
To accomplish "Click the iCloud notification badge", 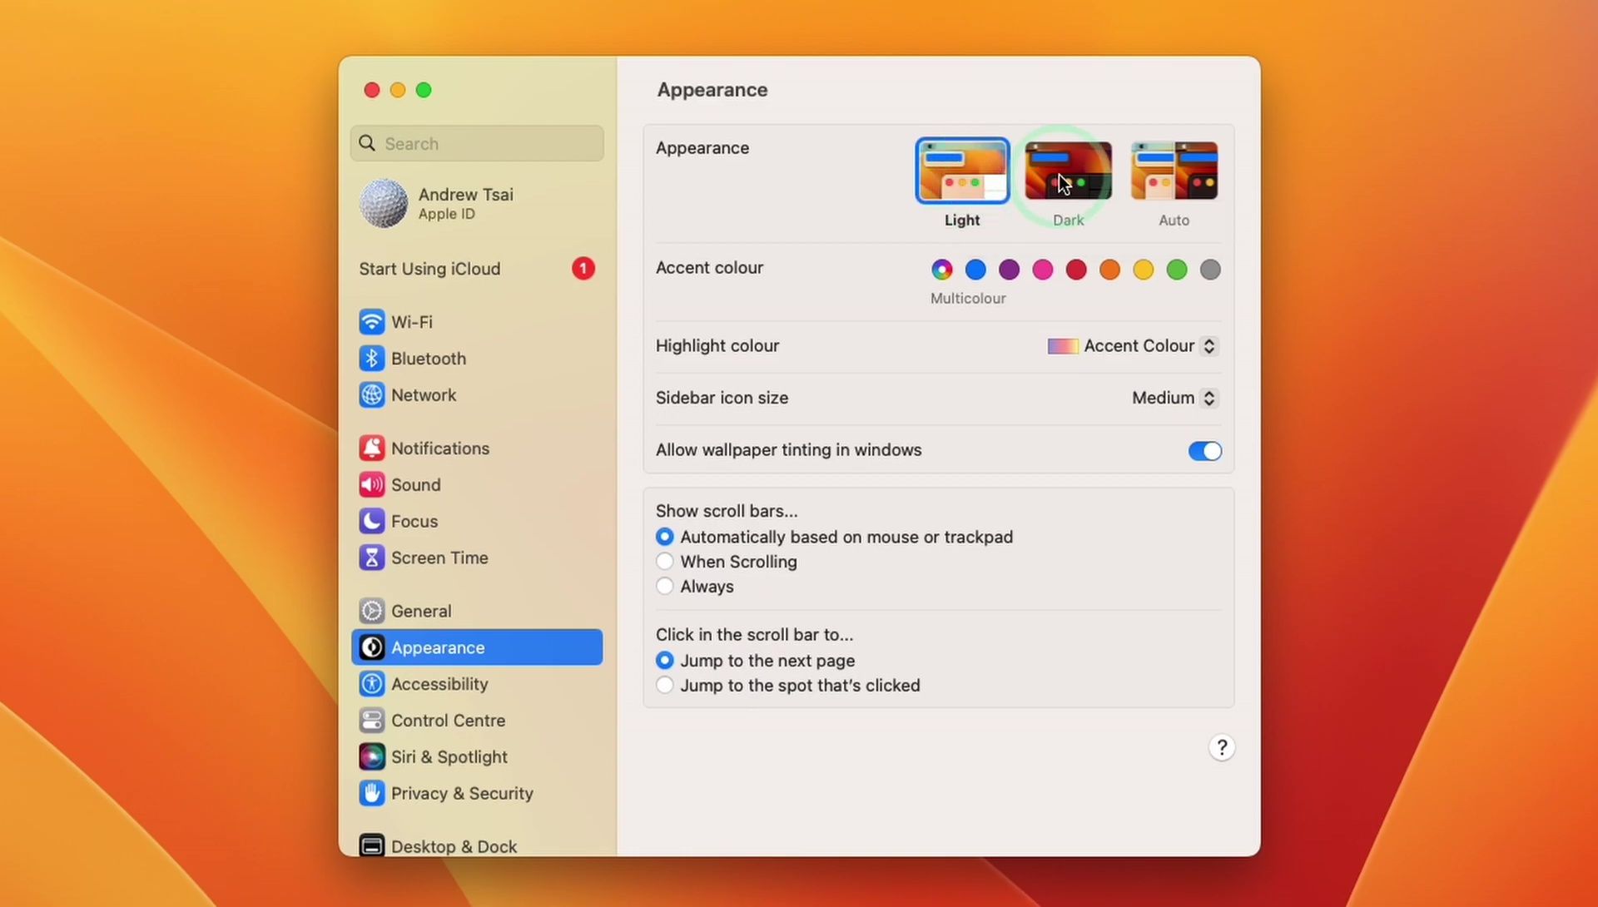I will [x=583, y=269].
